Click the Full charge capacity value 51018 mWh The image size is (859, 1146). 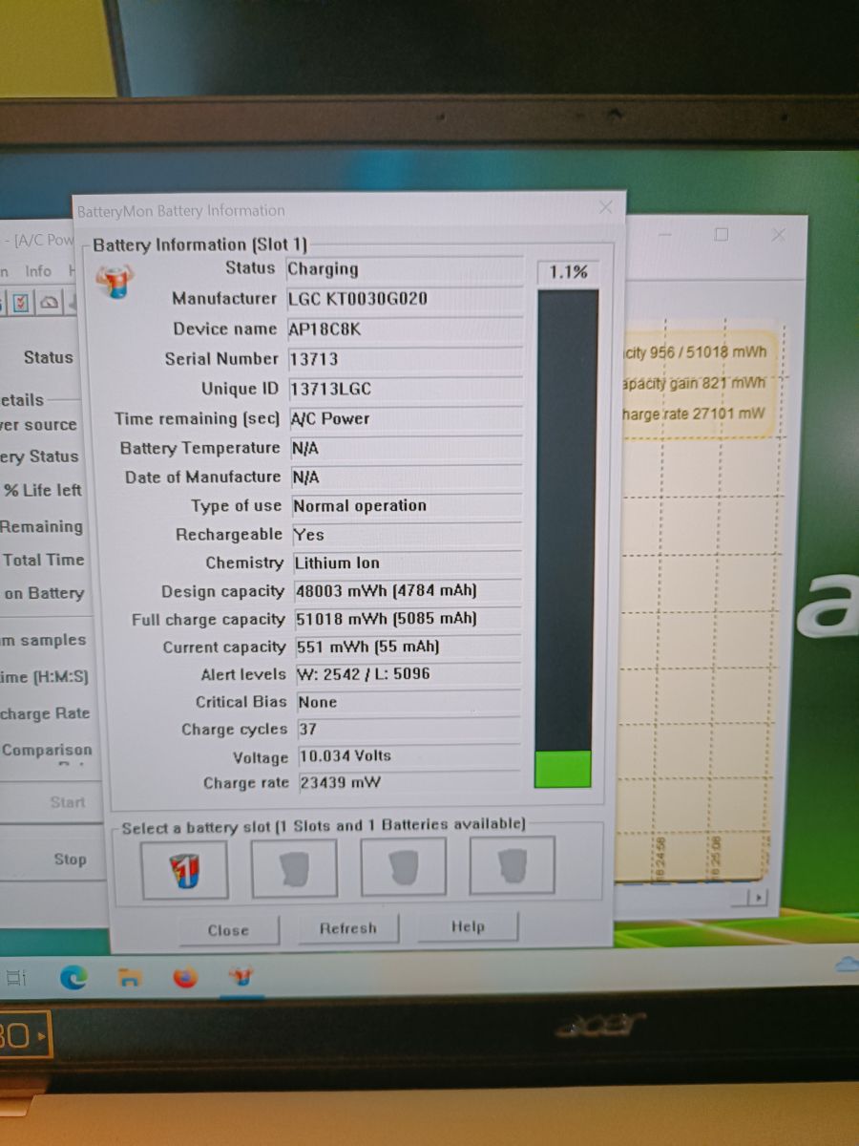tap(407, 619)
